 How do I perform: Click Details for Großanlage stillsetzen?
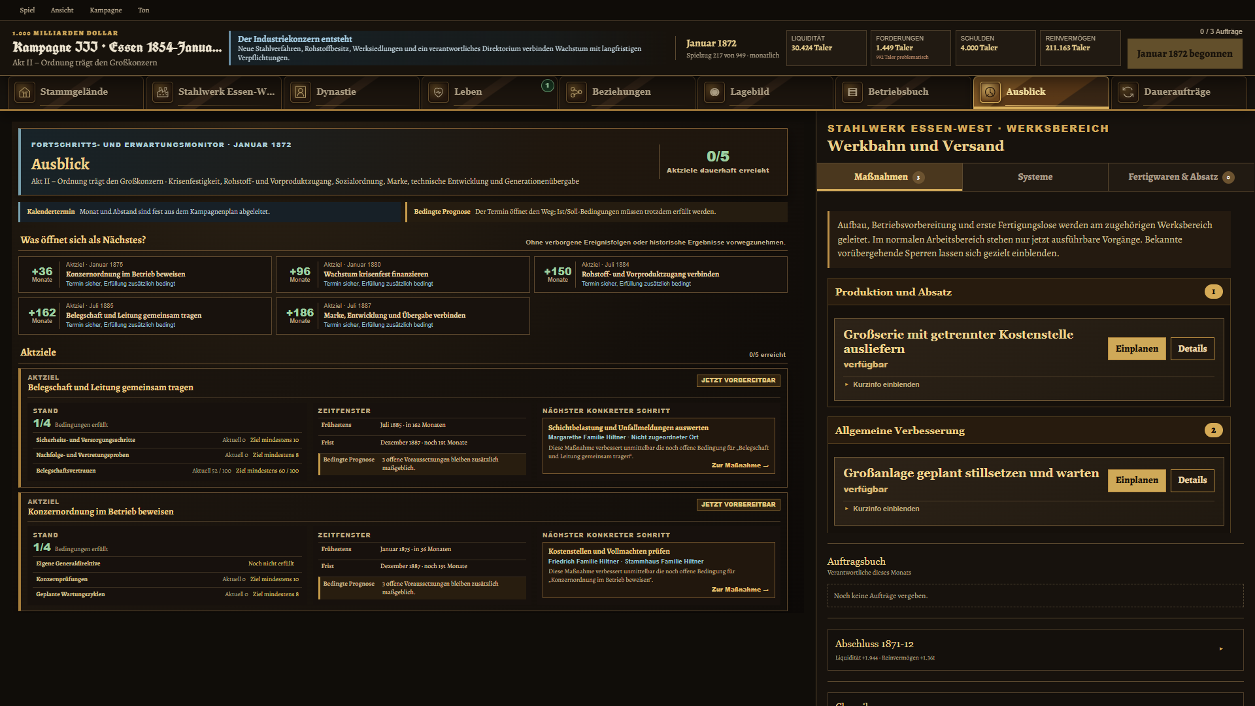1192,480
